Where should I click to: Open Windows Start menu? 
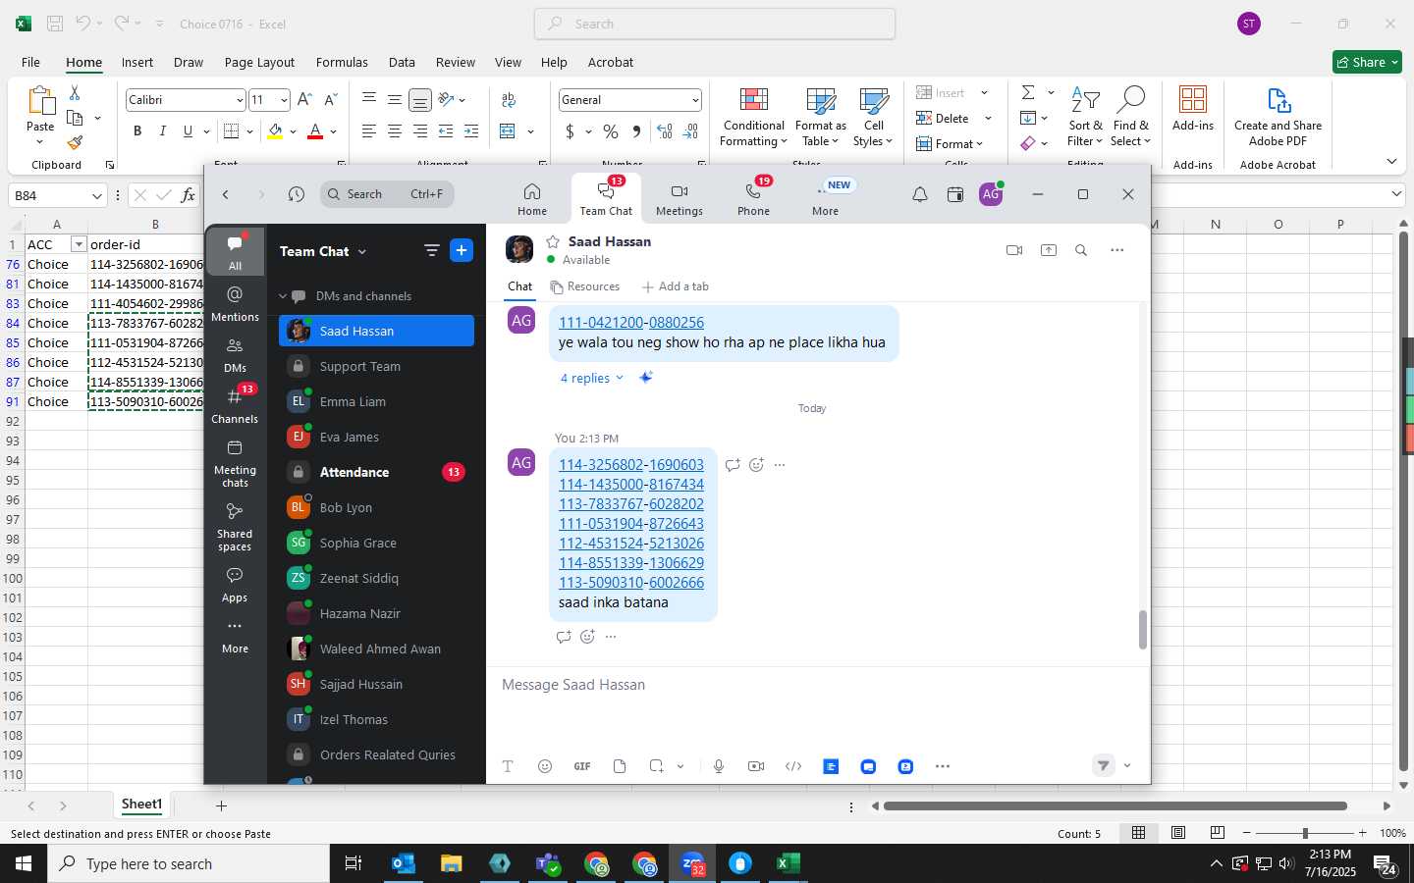(24, 863)
